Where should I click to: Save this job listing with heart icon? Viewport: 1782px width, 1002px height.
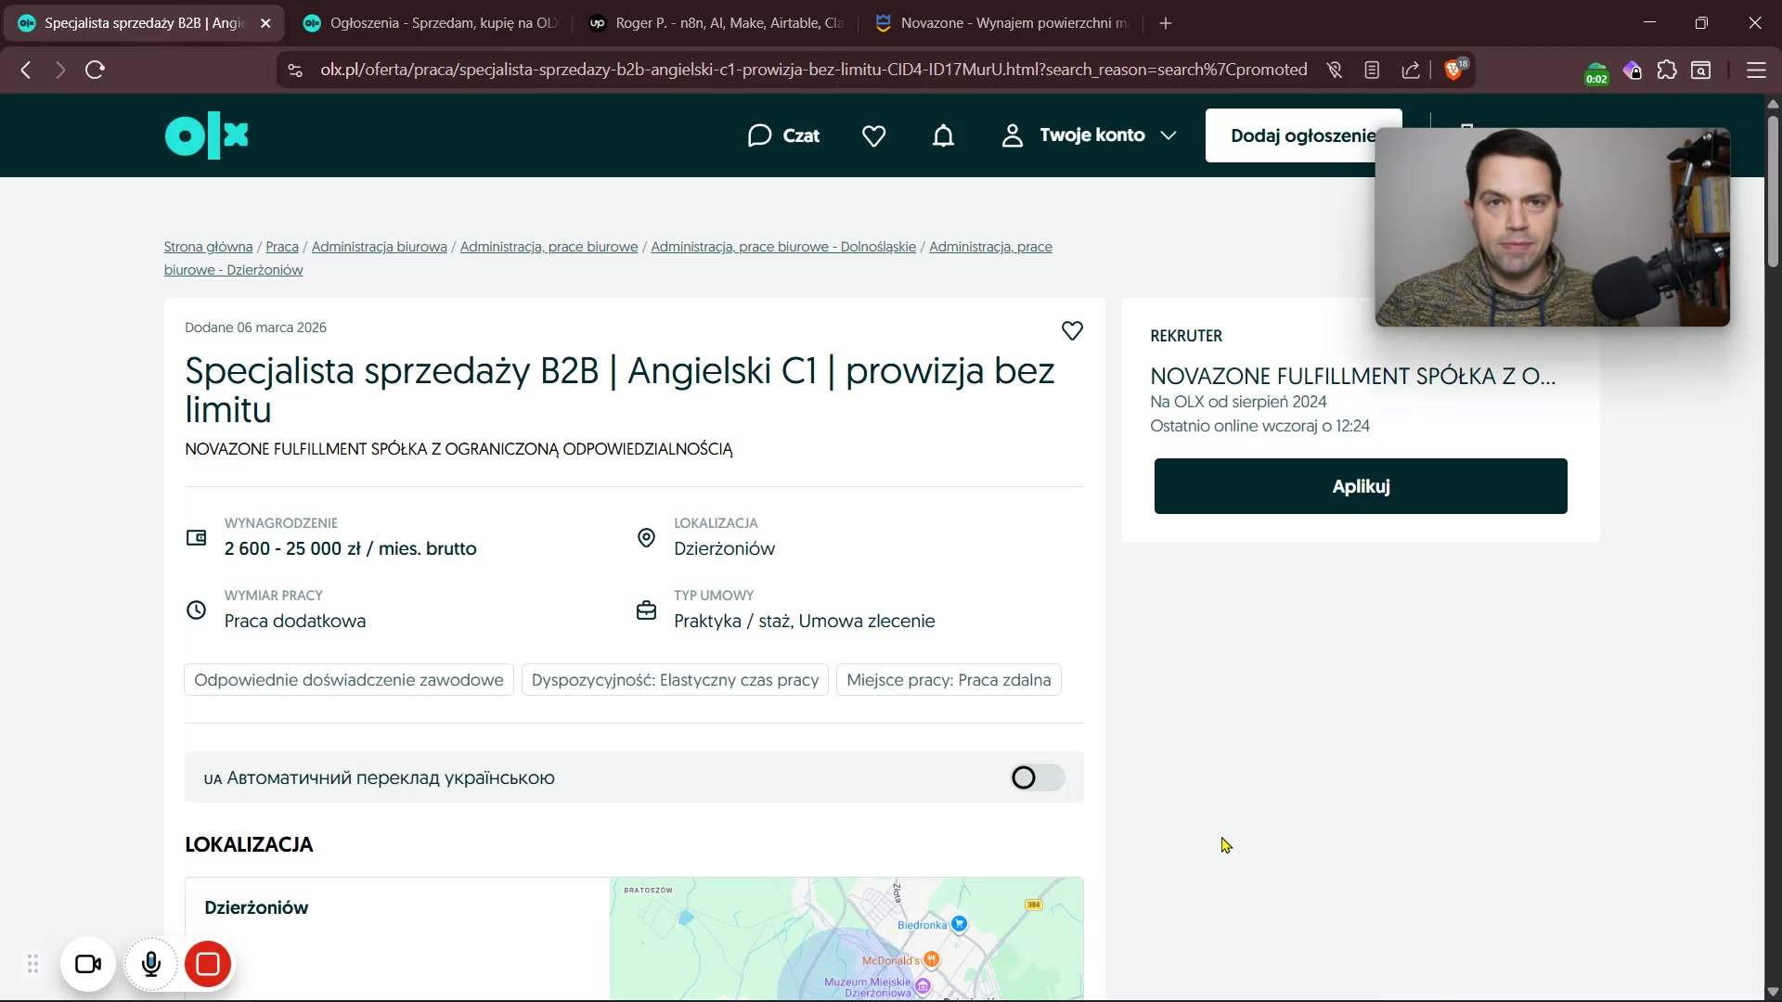pos(1072,331)
